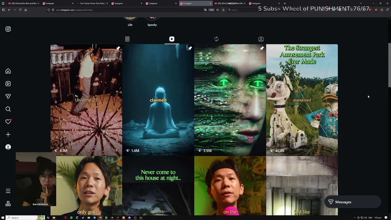
Task: Reload the current Instagram page
Action: [x=20, y=10]
